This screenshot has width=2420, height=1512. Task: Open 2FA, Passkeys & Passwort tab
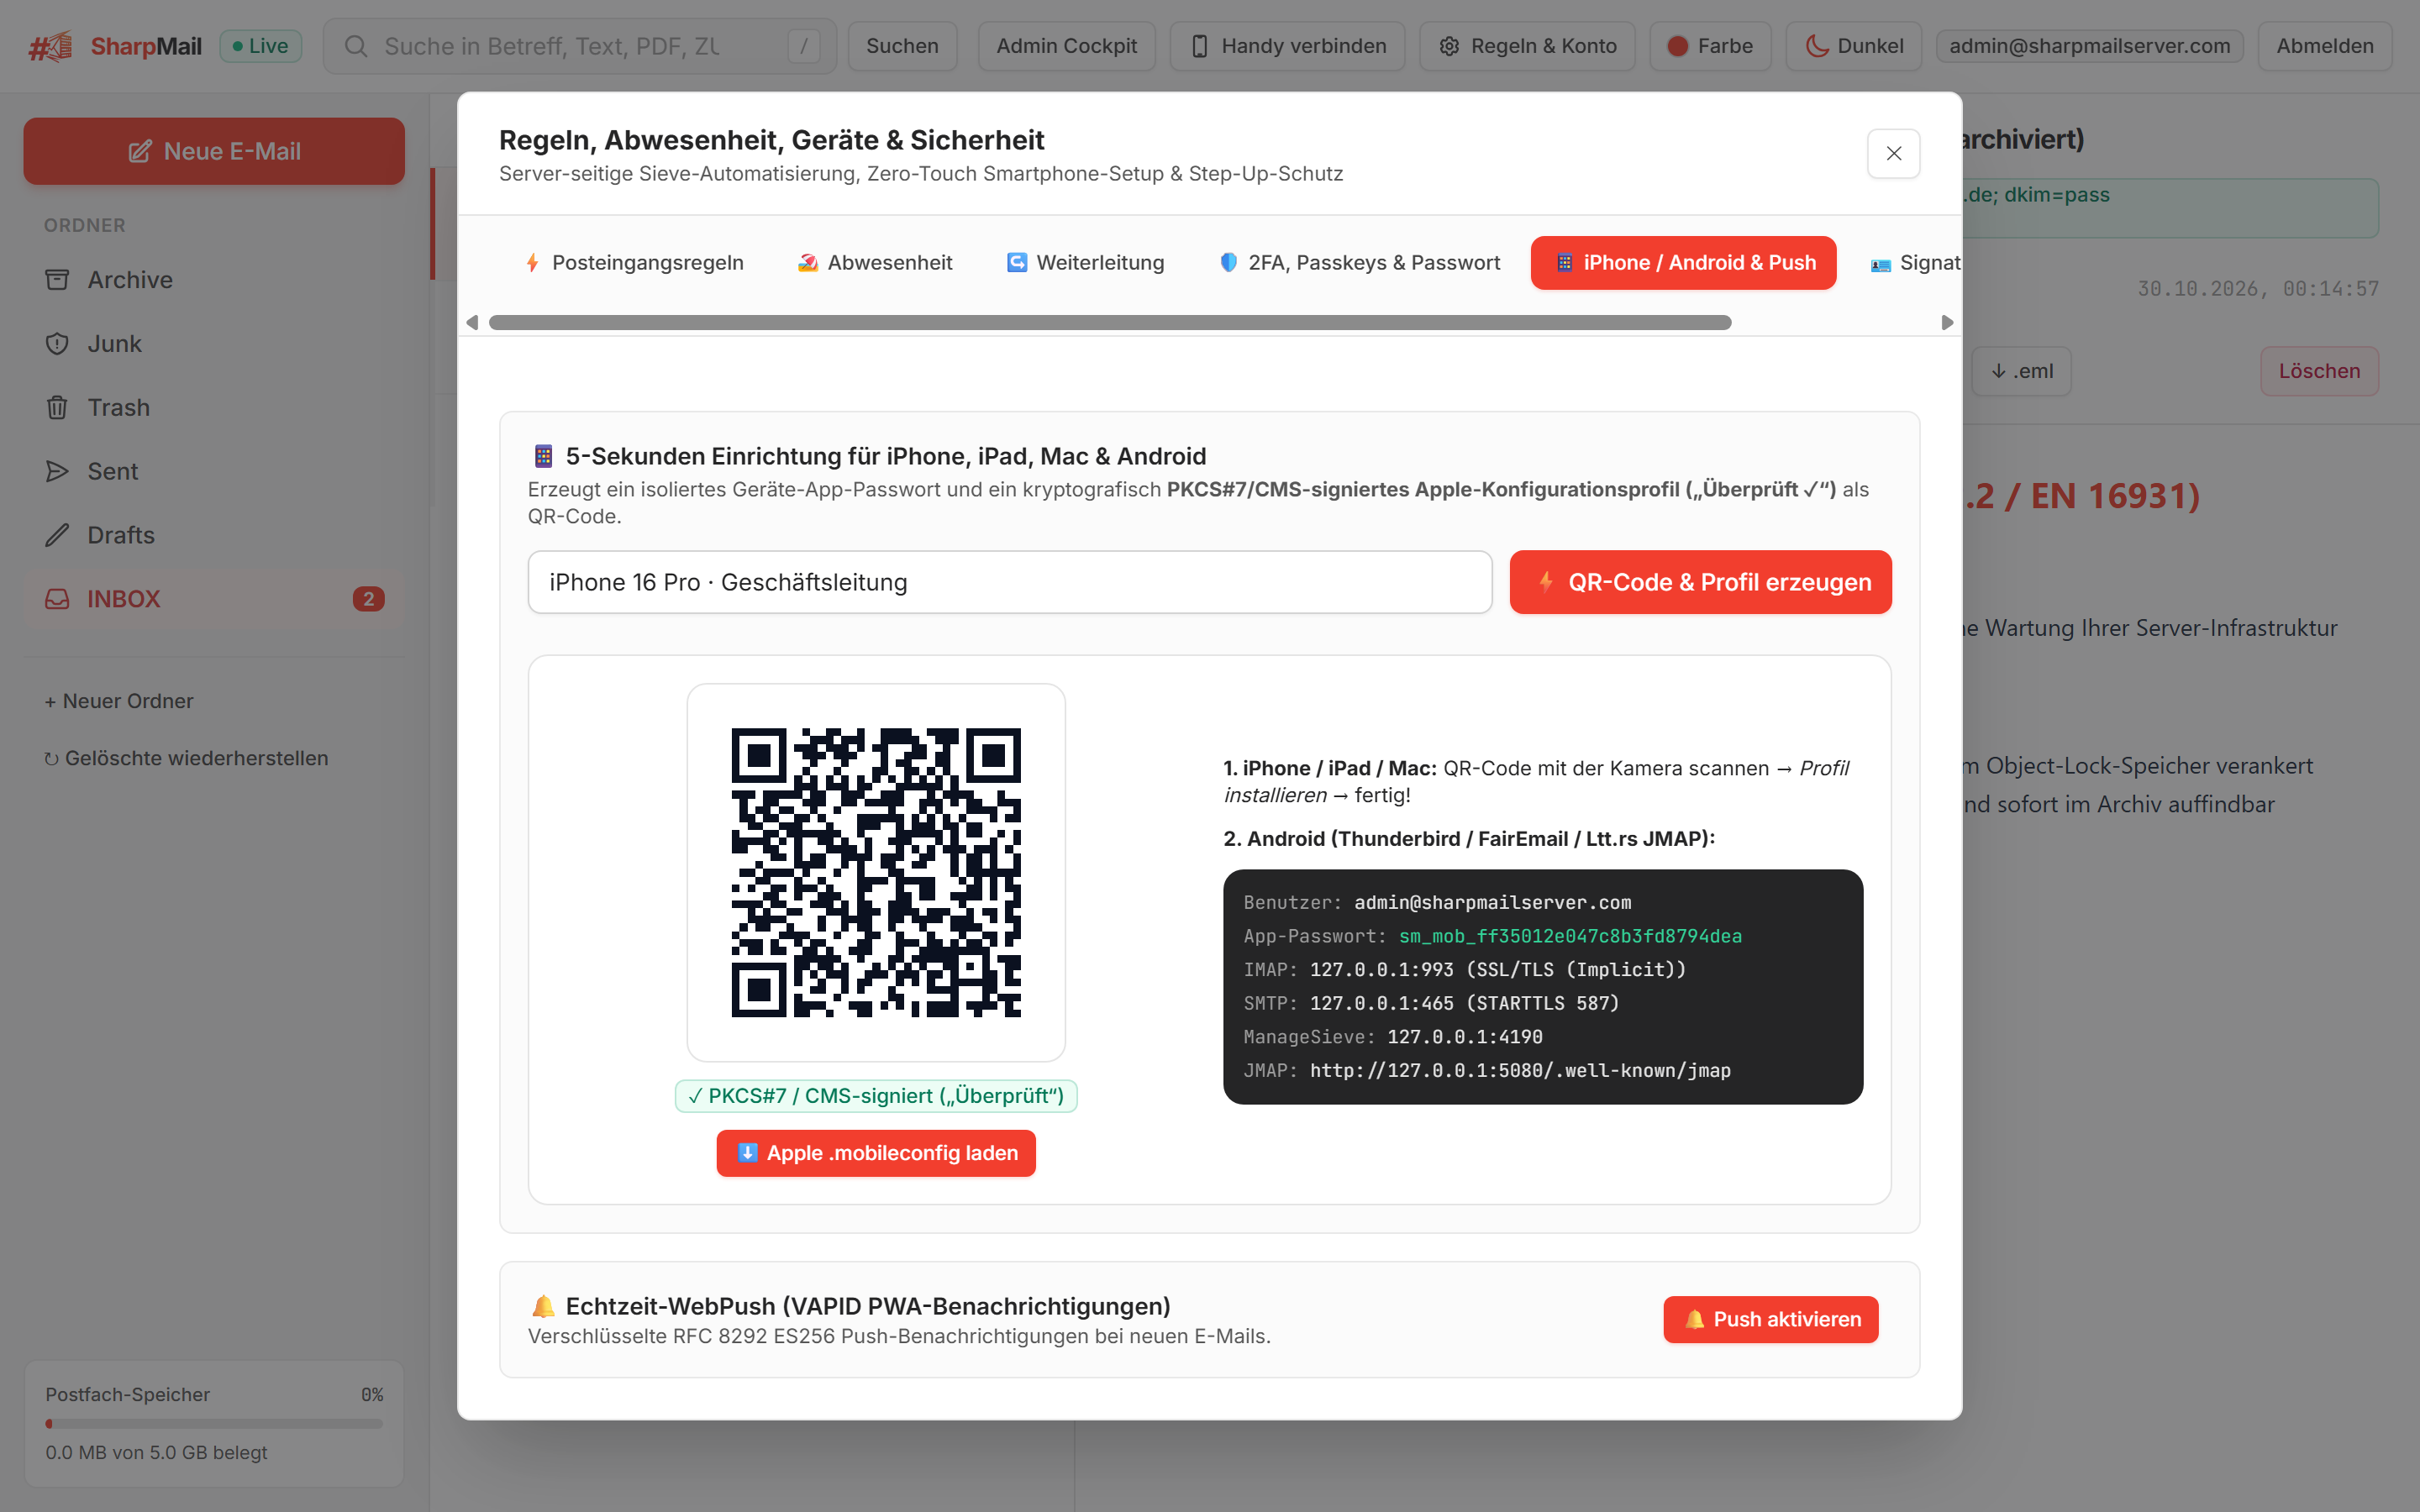1360,263
